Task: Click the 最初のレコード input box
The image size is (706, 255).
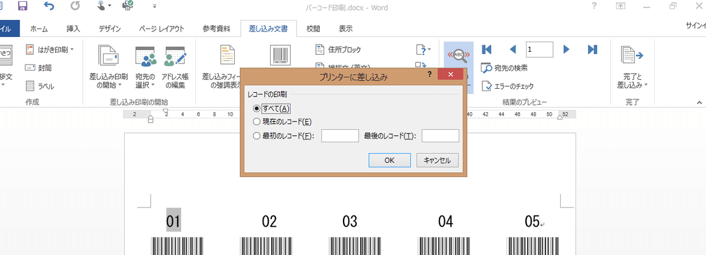Action: [x=340, y=136]
